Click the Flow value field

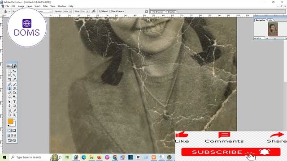tap(83, 11)
